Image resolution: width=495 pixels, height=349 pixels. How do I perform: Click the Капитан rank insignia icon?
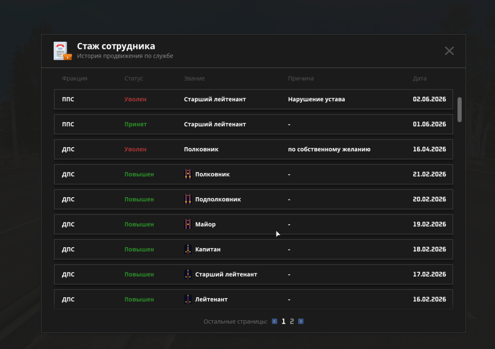(188, 249)
